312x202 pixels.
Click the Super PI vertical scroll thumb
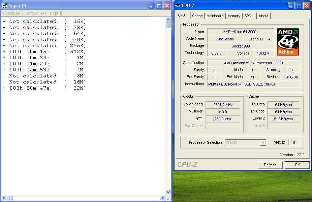click(x=168, y=26)
